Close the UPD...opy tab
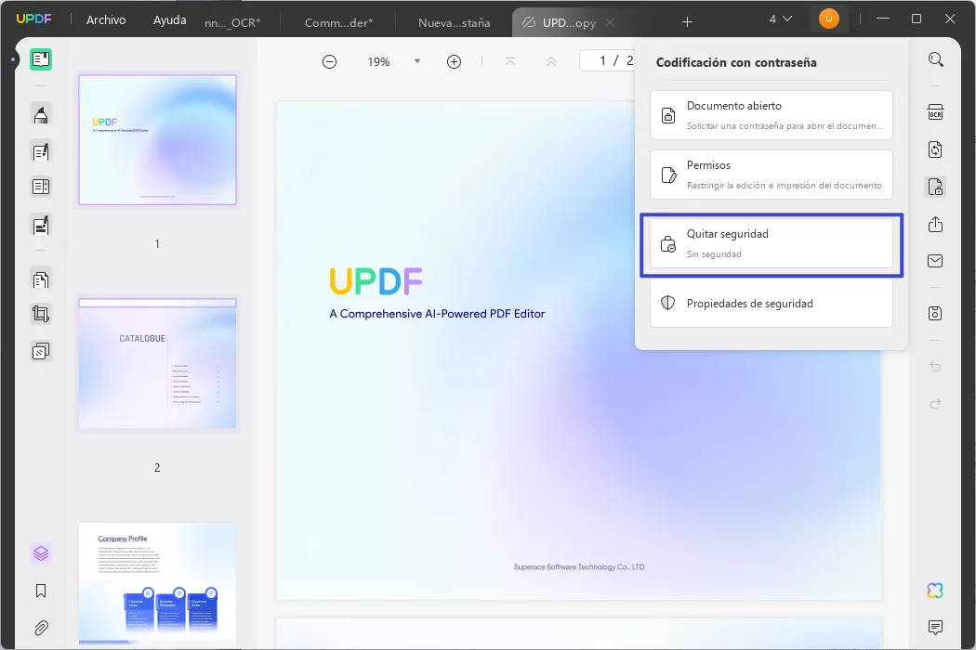 610,22
